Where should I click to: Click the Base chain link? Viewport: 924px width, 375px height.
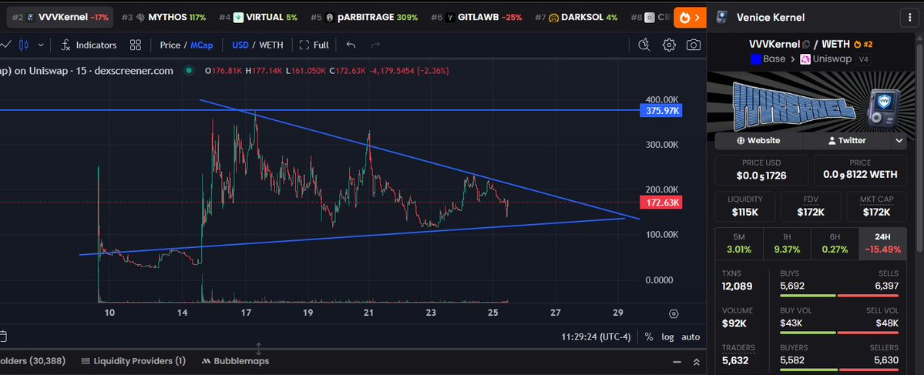pyautogui.click(x=768, y=59)
